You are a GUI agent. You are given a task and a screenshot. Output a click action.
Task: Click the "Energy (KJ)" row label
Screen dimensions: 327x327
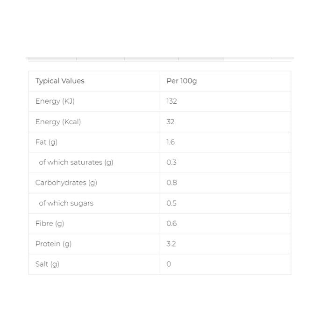[x=55, y=101]
